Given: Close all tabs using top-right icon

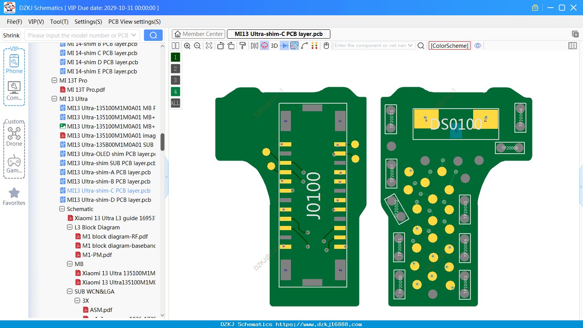Looking at the screenshot, I should pos(575,34).
